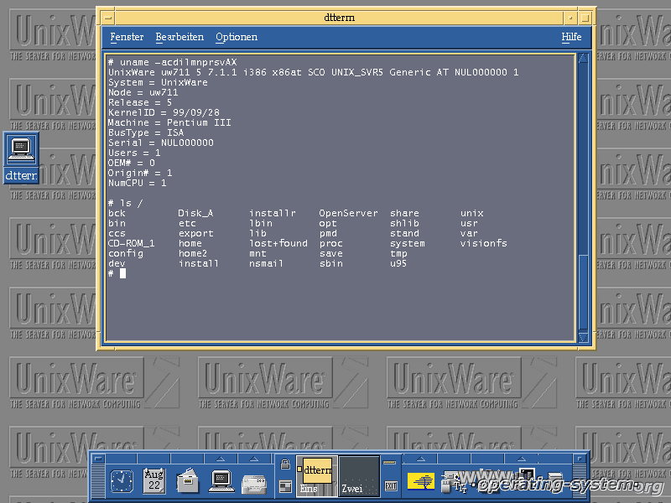Open the Fenster menu
This screenshot has width=671, height=503.
point(127,37)
